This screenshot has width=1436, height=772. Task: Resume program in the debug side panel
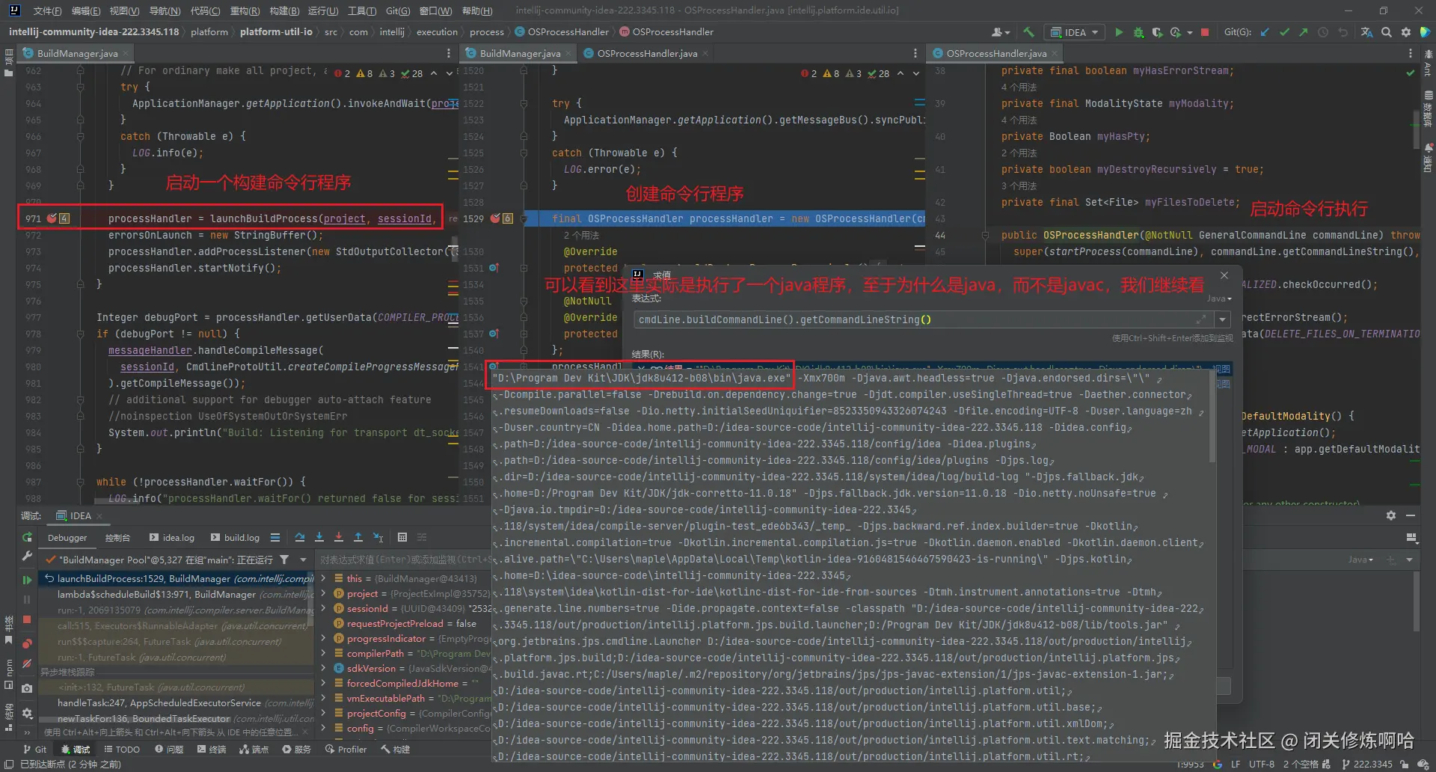click(x=27, y=580)
